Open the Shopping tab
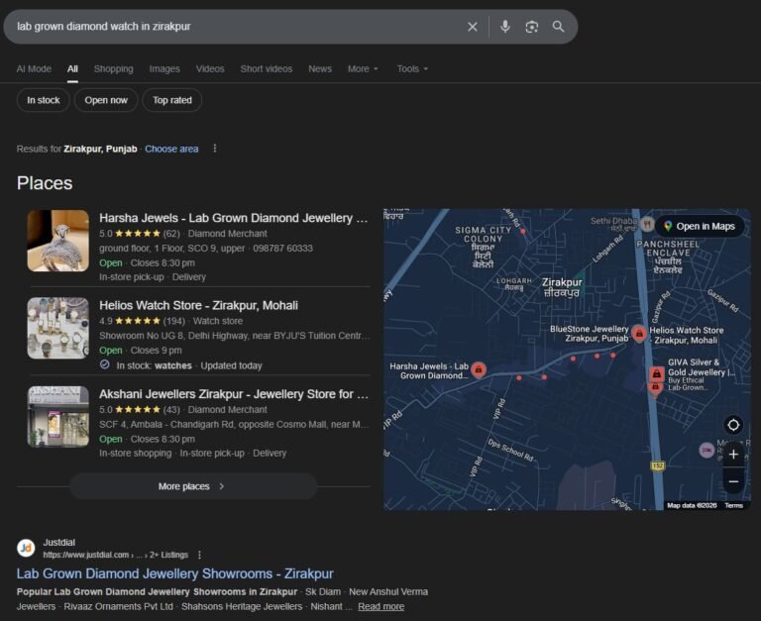 point(114,69)
